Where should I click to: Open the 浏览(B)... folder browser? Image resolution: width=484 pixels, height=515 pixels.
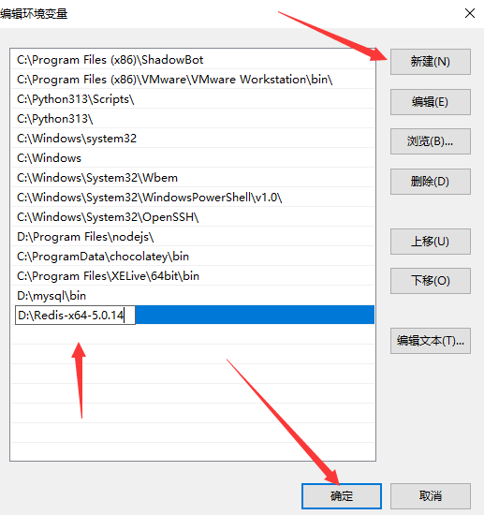[430, 141]
